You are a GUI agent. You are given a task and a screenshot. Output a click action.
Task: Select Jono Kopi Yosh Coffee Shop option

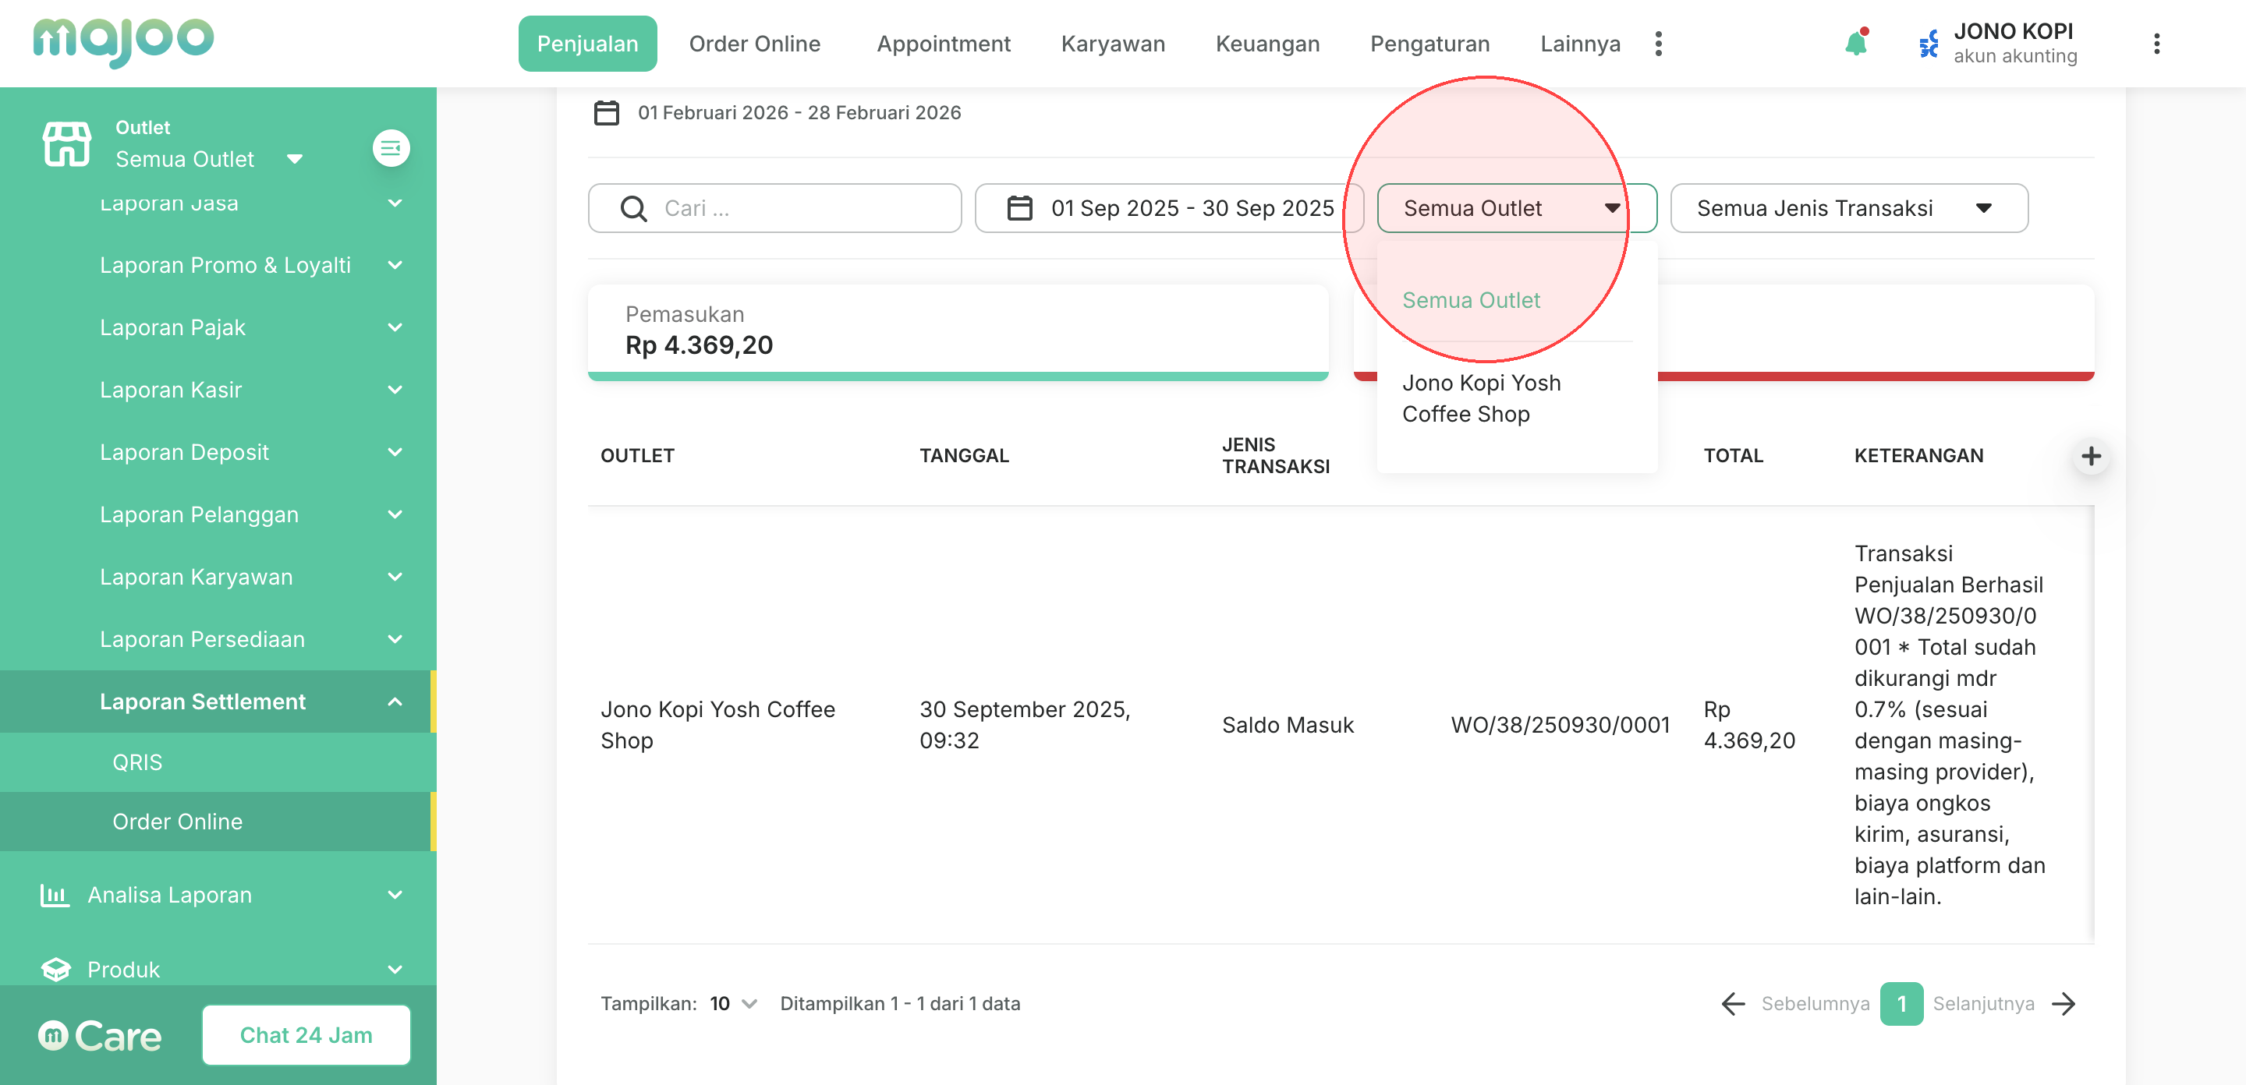pos(1480,398)
